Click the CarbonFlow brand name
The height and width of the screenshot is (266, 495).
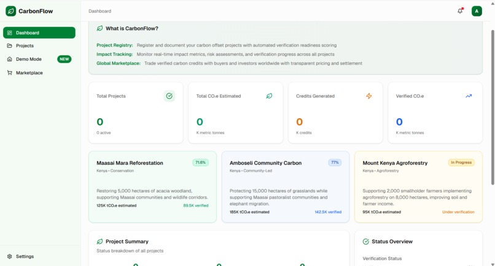click(36, 11)
